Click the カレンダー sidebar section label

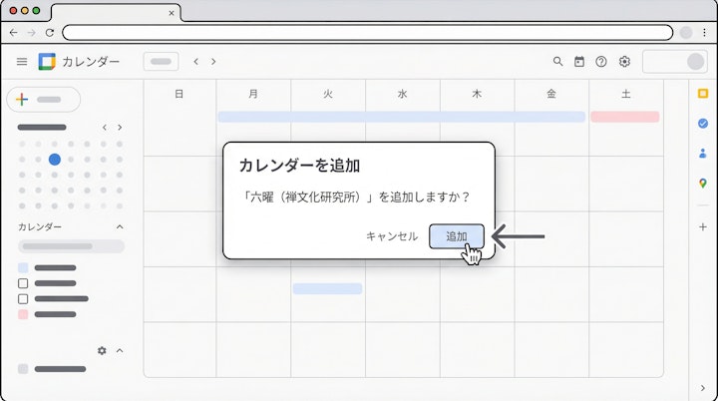(x=40, y=226)
